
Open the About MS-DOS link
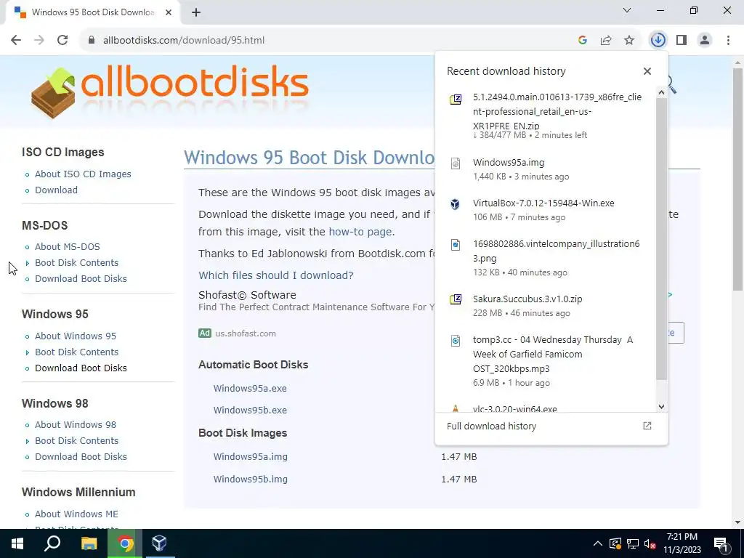68,247
